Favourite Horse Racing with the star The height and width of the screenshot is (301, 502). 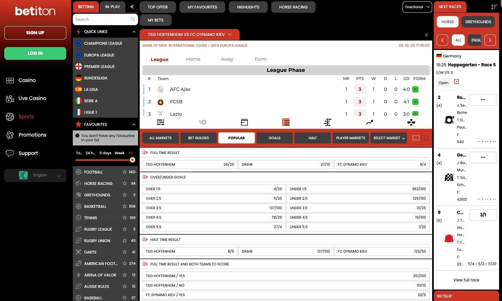point(125,183)
